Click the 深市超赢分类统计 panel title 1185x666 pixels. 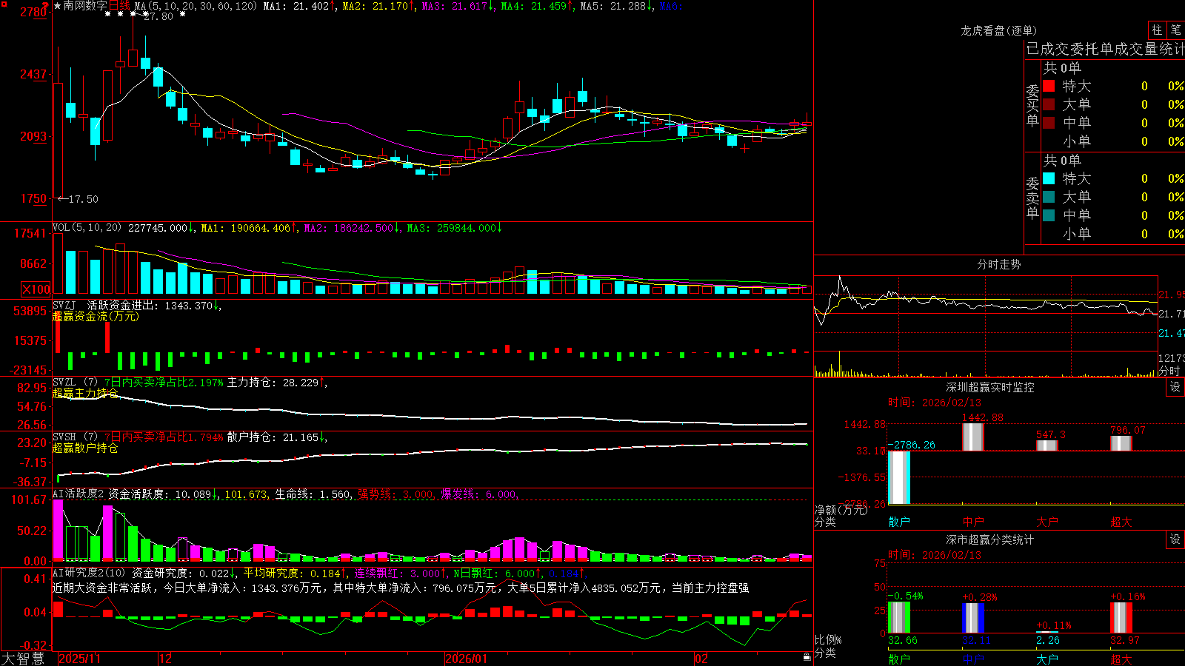[x=989, y=539]
